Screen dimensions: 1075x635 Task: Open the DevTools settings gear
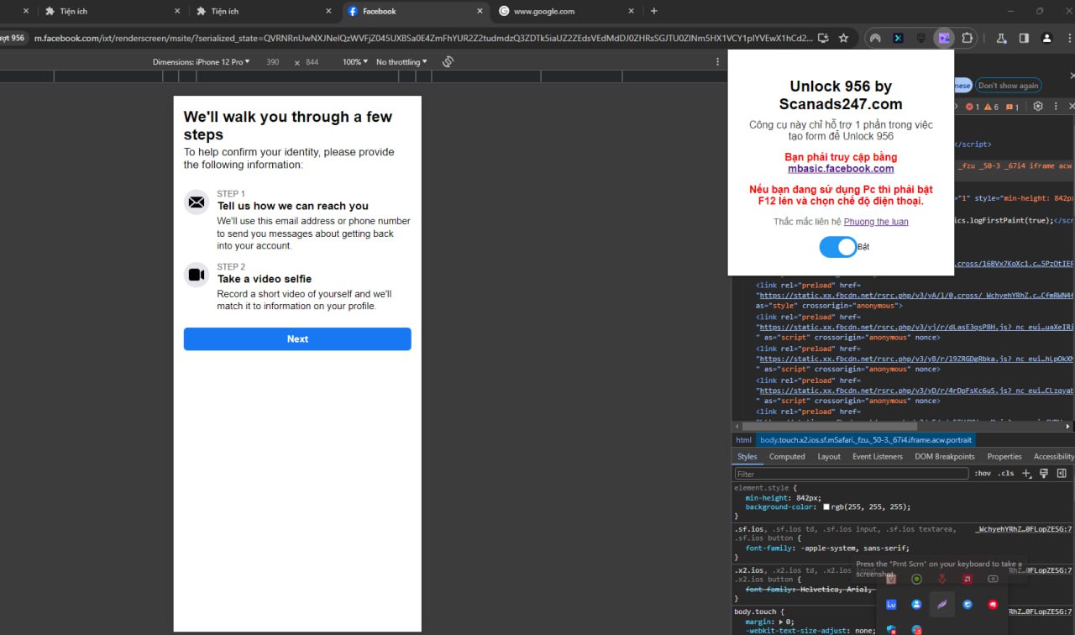point(1038,107)
